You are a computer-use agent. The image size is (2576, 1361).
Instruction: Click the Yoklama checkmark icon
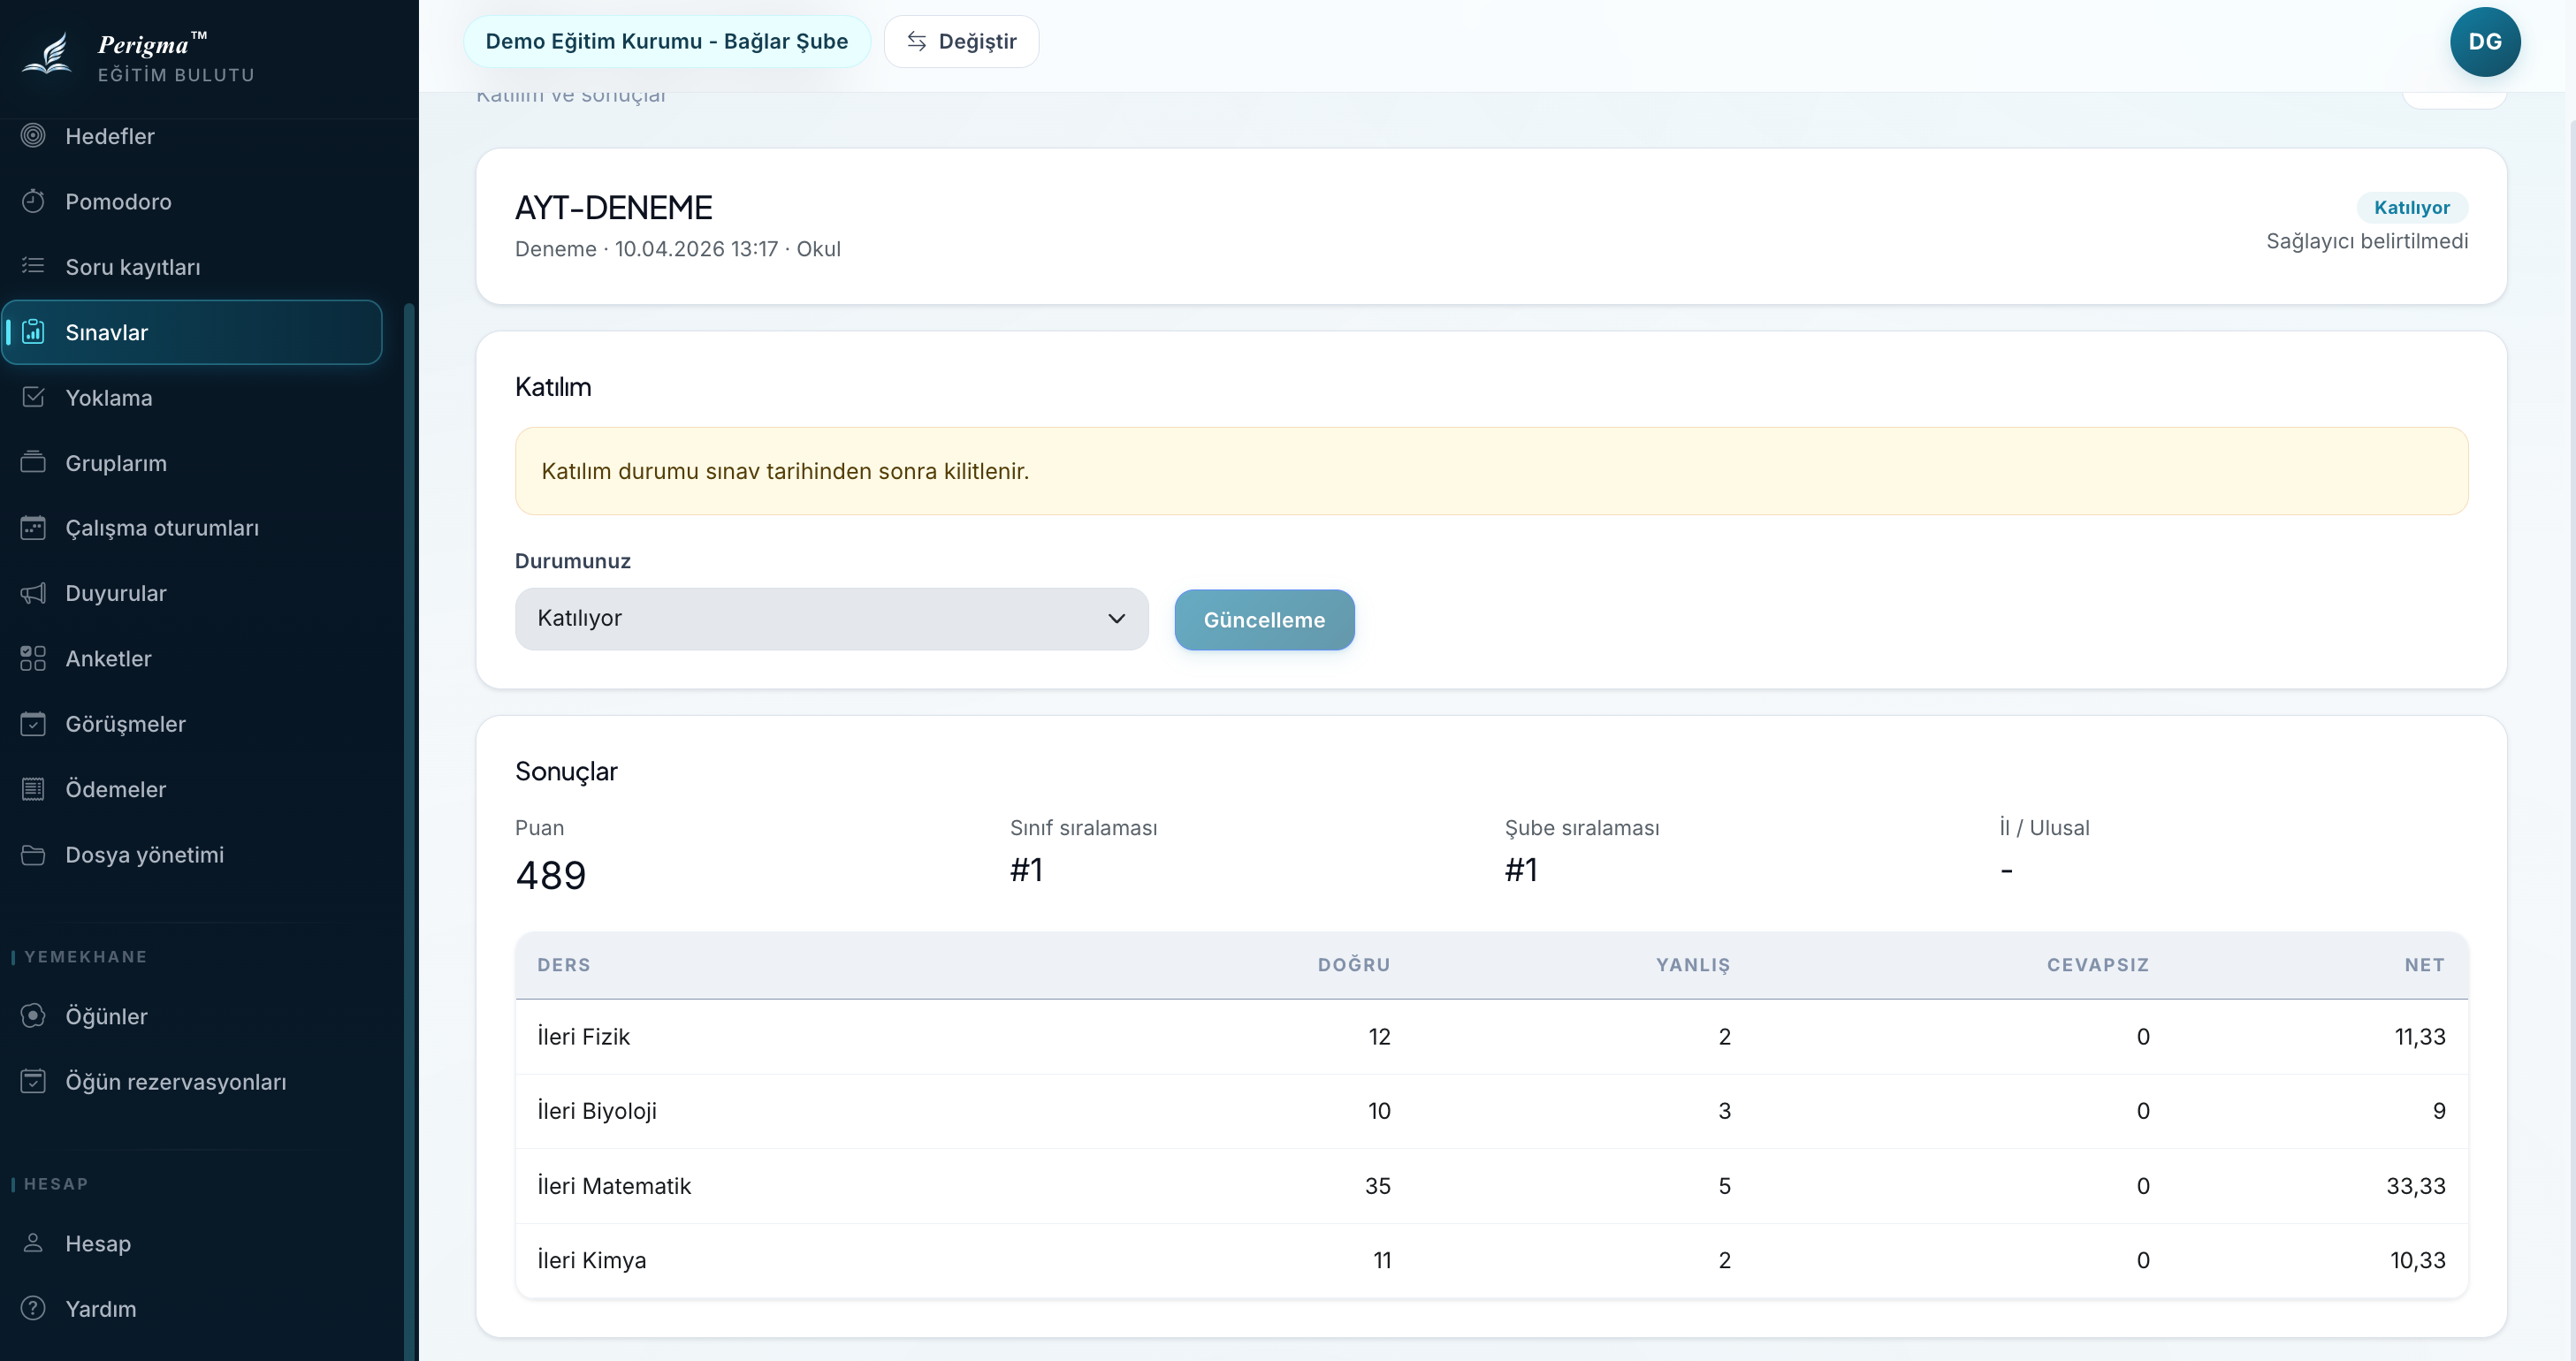tap(33, 397)
